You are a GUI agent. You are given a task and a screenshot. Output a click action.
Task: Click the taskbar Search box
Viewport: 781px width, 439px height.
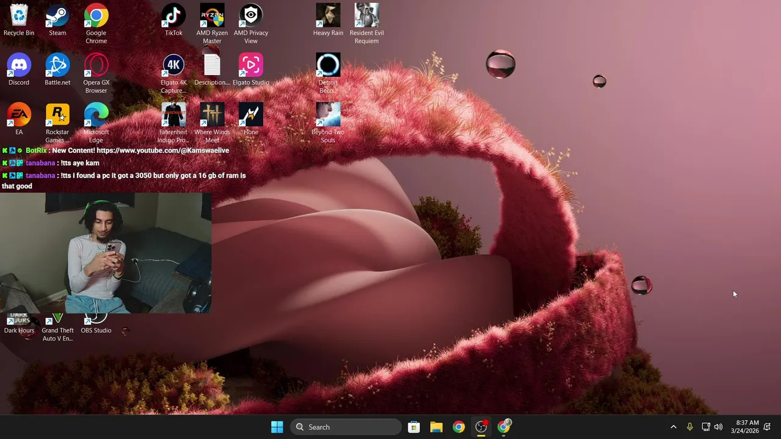[346, 427]
